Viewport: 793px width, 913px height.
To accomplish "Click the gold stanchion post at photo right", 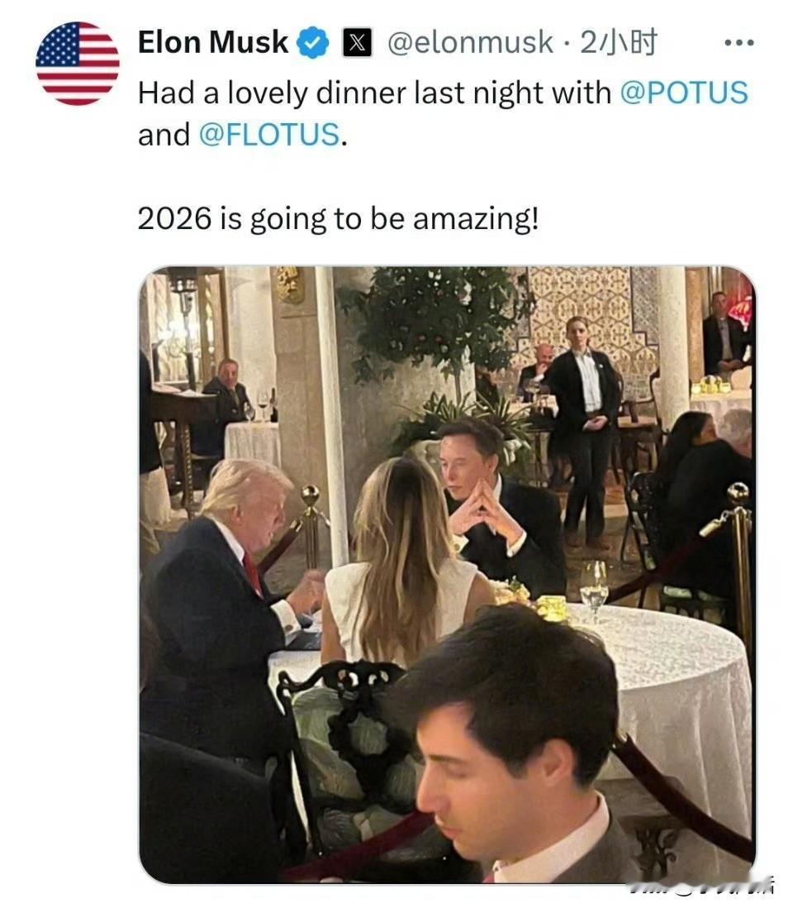I will point(739,571).
